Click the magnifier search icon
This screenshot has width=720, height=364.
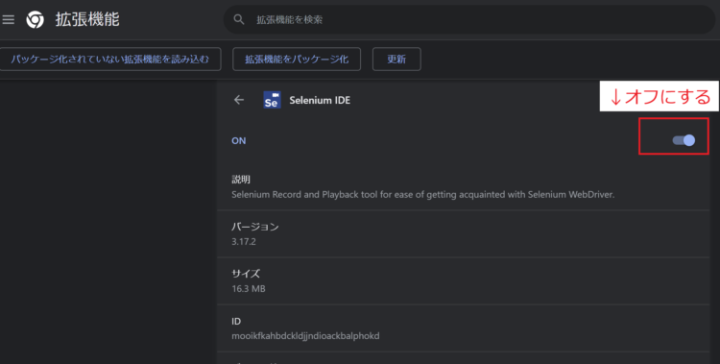click(239, 19)
